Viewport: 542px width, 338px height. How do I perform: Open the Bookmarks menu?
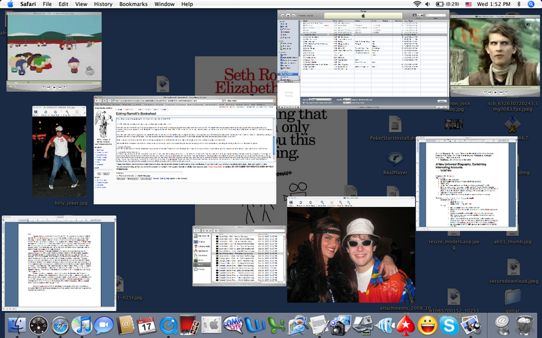(133, 4)
